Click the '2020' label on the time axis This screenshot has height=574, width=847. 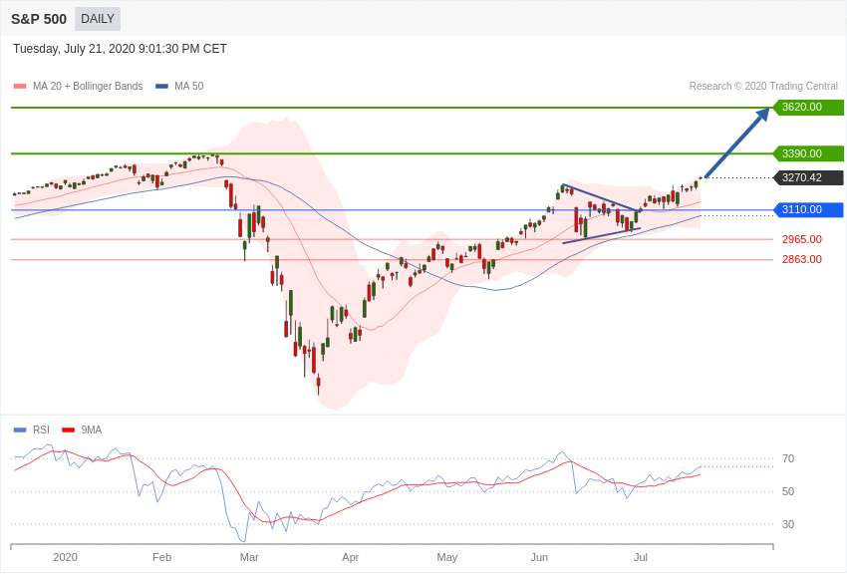coord(66,557)
